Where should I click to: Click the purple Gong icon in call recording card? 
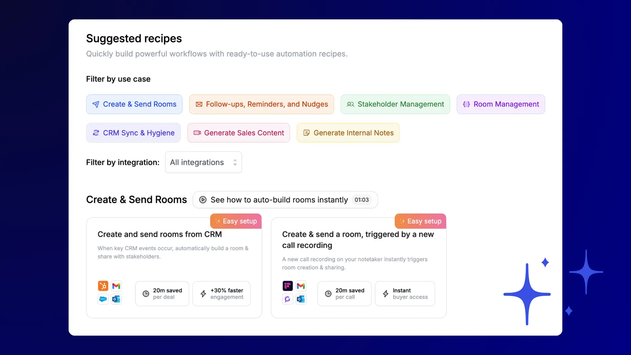pos(288,299)
